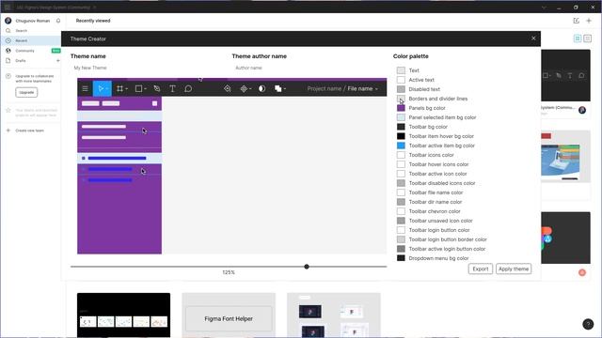The width and height of the screenshot is (602, 338).
Task: Pick the Dropdown menu bg color swatch
Action: pos(401,258)
